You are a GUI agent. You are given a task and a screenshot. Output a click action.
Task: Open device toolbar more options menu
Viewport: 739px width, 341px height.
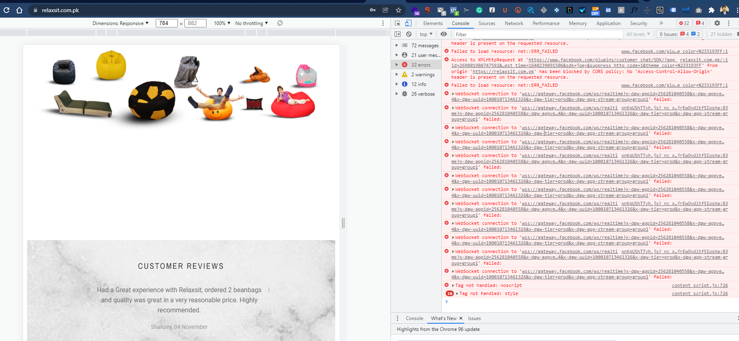click(x=383, y=23)
